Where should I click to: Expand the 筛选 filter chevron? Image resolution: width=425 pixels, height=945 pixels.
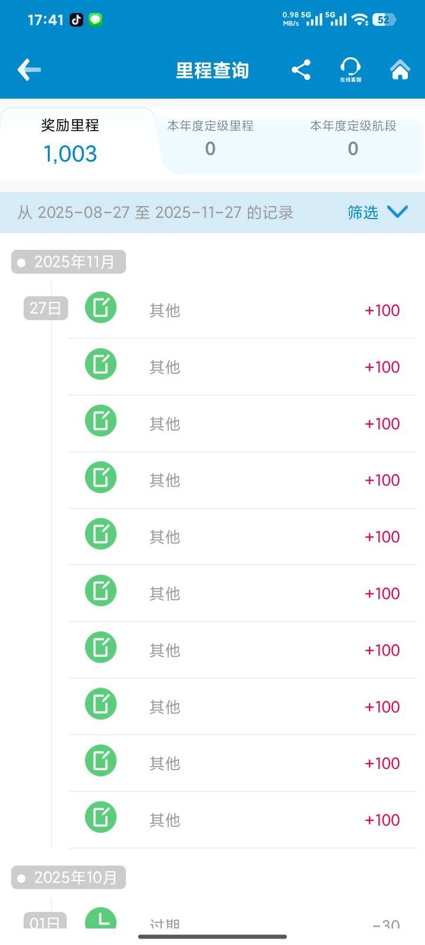tap(397, 212)
